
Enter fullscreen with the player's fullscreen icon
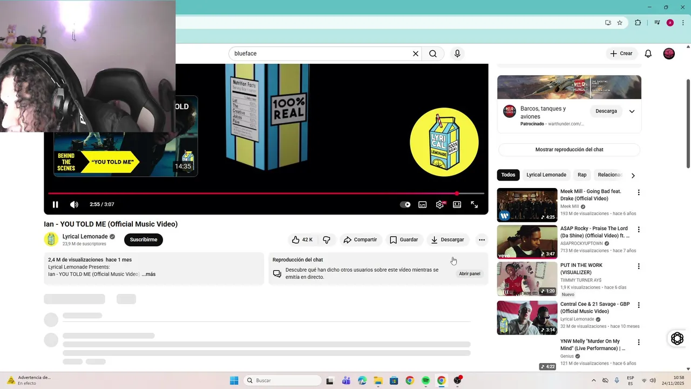[475, 205]
